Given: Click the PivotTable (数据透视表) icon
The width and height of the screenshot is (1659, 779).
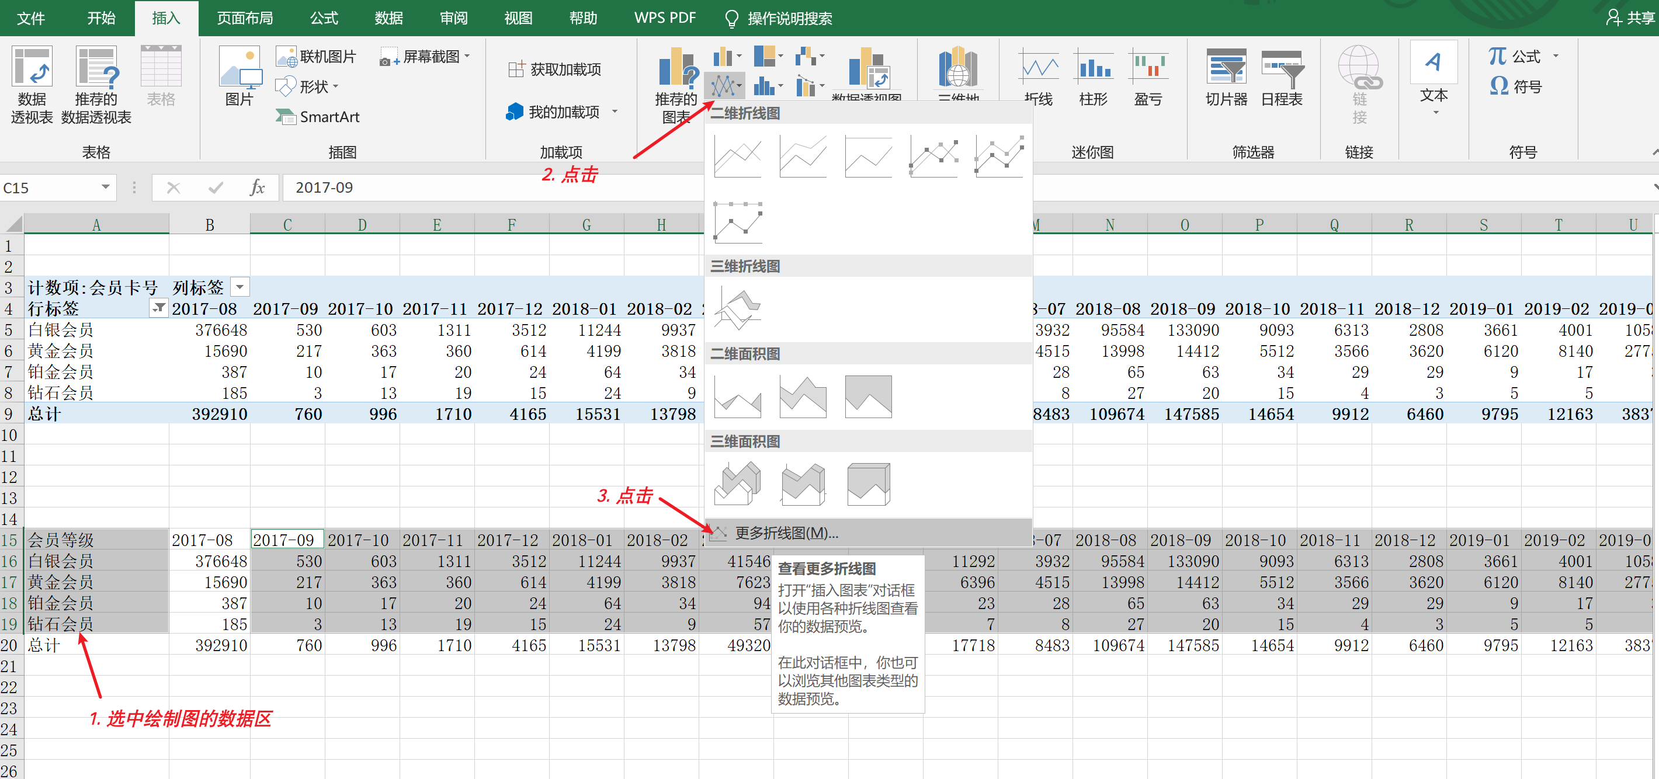Looking at the screenshot, I should [x=32, y=84].
